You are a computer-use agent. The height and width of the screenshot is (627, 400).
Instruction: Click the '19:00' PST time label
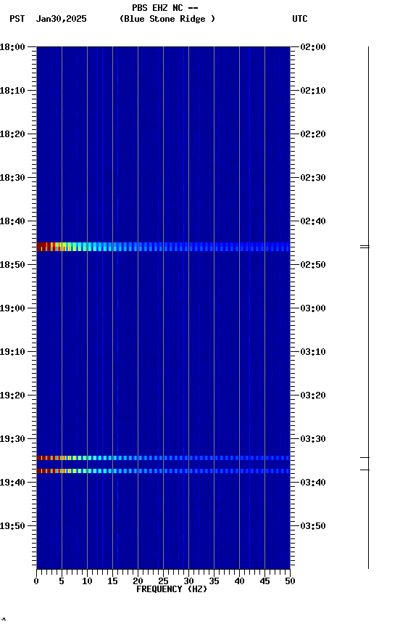point(12,308)
